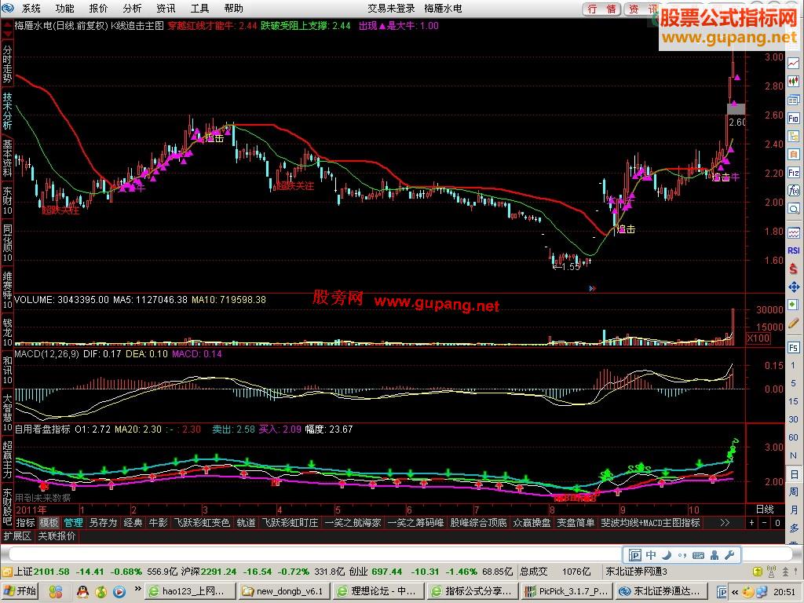Click the magnifier search icon
Screen dimensions: 804x603
793,209
